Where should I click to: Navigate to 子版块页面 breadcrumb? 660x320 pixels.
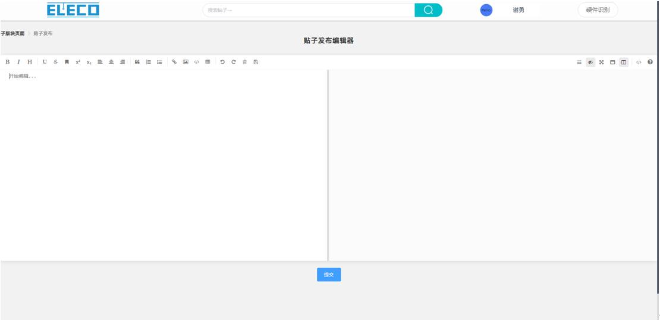click(12, 33)
